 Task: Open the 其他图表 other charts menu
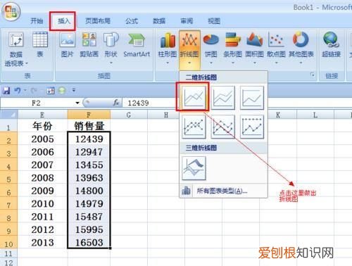pyautogui.click(x=301, y=48)
